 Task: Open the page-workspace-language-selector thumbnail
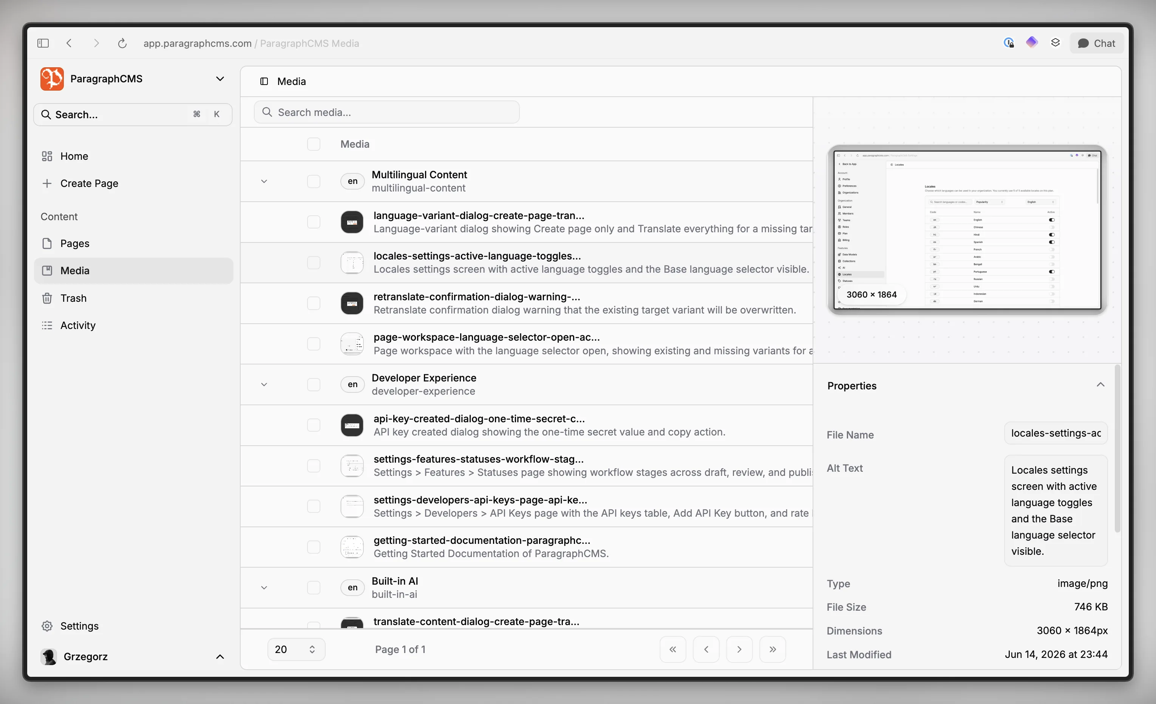(x=352, y=344)
